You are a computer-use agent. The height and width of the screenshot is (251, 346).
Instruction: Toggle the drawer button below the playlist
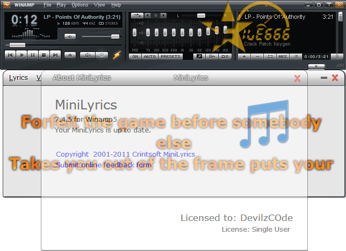click(316, 67)
